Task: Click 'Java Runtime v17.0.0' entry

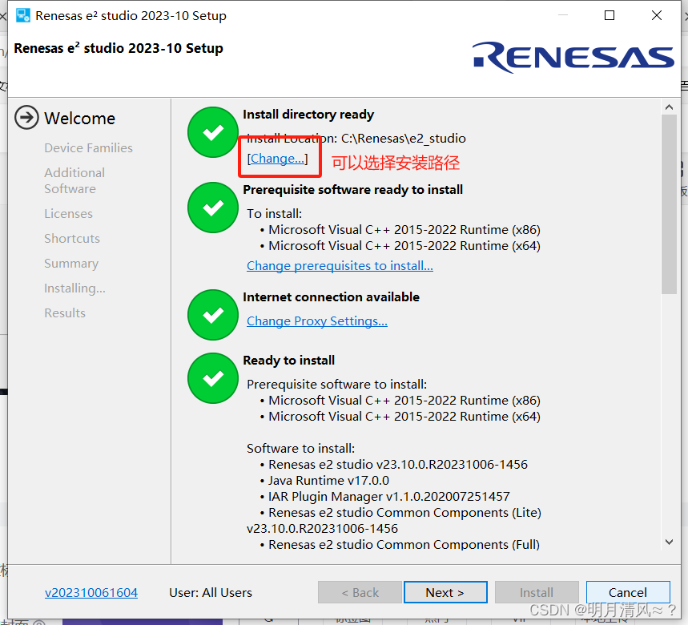Action: (328, 481)
